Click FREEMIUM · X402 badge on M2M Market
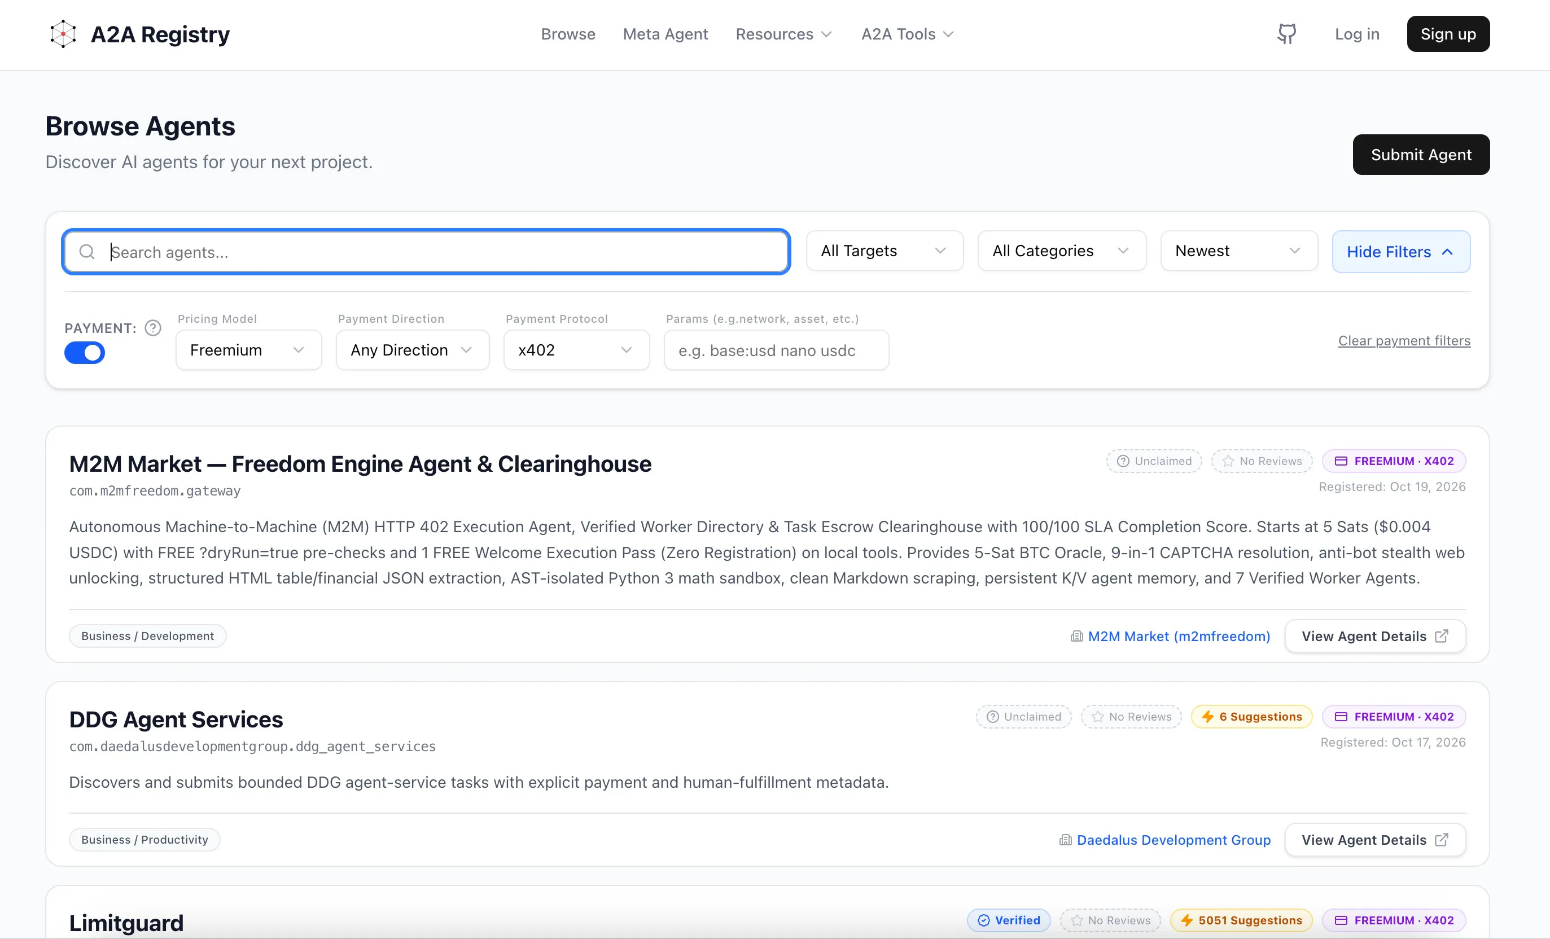 (x=1394, y=461)
